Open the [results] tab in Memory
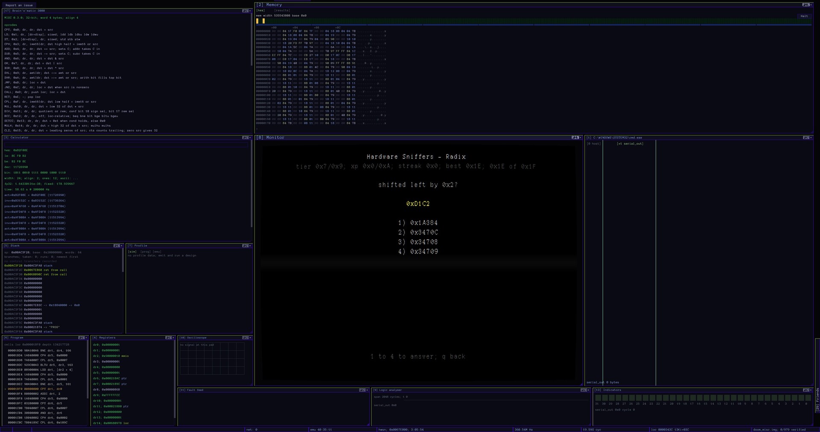Image resolution: width=820 pixels, height=432 pixels. [282, 10]
